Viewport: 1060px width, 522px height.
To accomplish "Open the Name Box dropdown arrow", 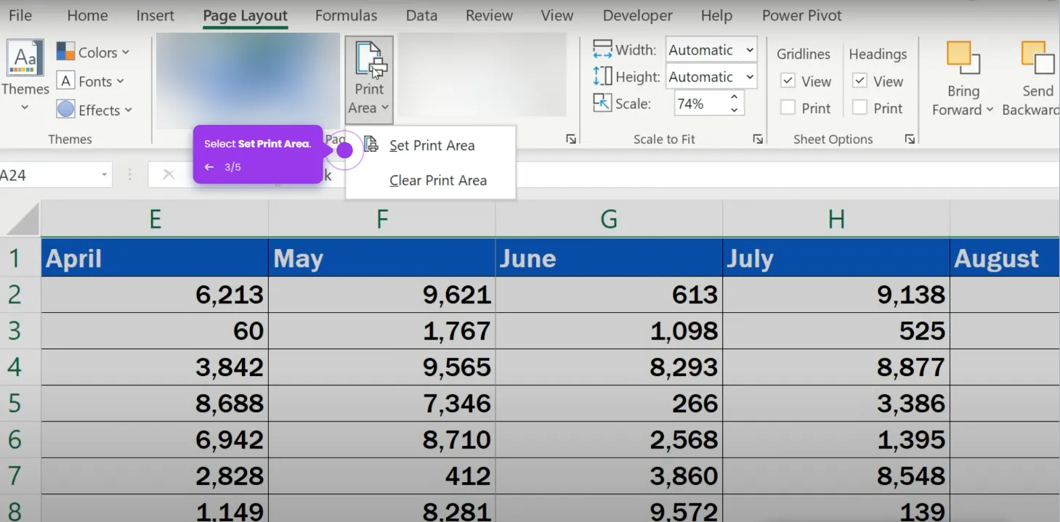I will [104, 175].
